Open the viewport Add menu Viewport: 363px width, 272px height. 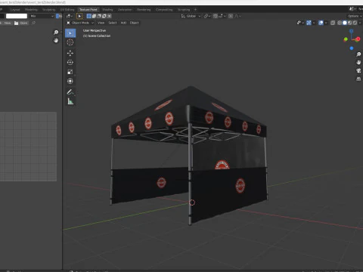pyautogui.click(x=123, y=23)
